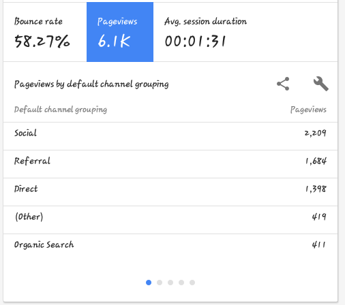Click the Default channel grouping column header
345x305 pixels.
[x=61, y=110]
